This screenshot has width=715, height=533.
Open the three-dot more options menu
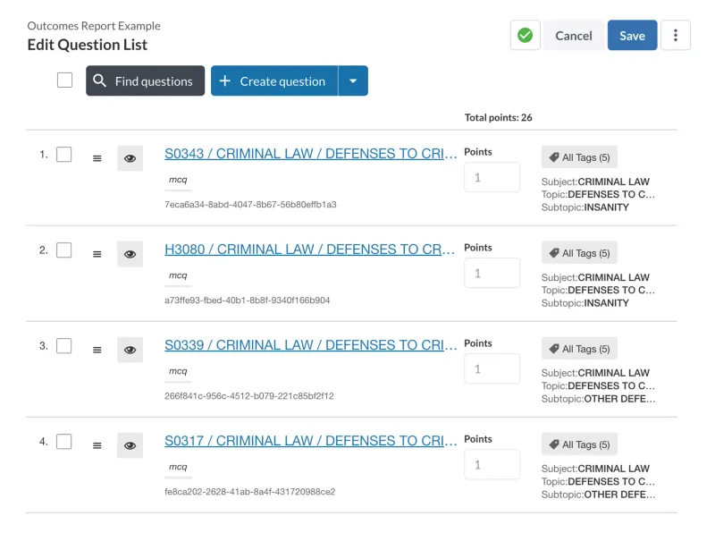point(676,35)
